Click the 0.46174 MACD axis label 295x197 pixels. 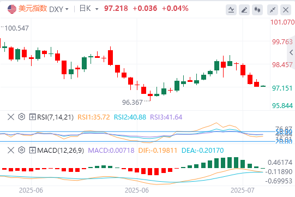[280, 162]
